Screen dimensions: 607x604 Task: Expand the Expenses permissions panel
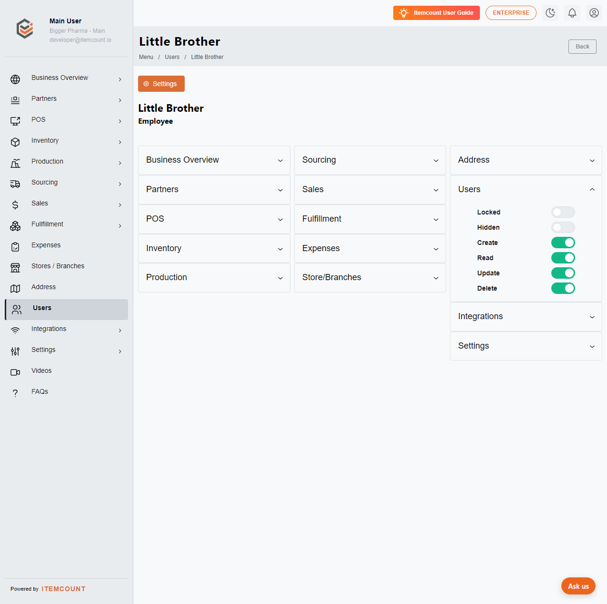370,249
